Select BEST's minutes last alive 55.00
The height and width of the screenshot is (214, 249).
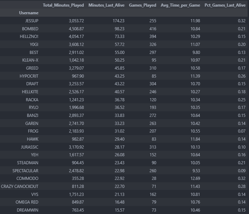point(120,53)
